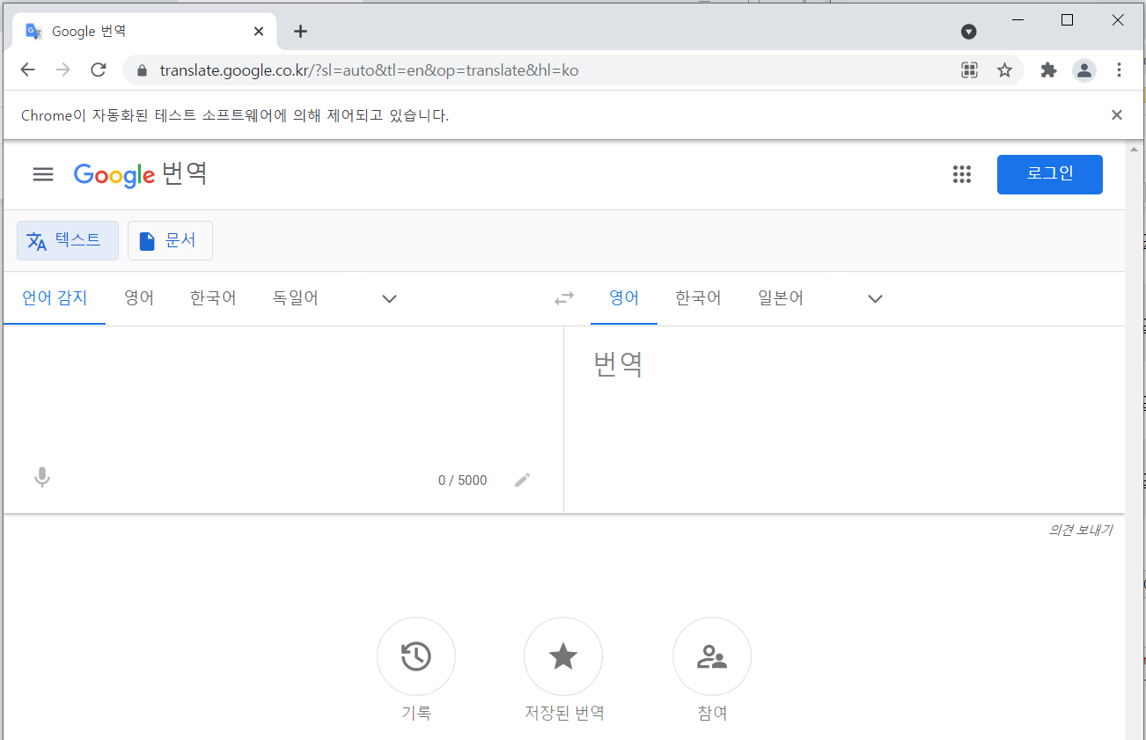
Task: Select 한국어 as target language
Action: coord(698,298)
